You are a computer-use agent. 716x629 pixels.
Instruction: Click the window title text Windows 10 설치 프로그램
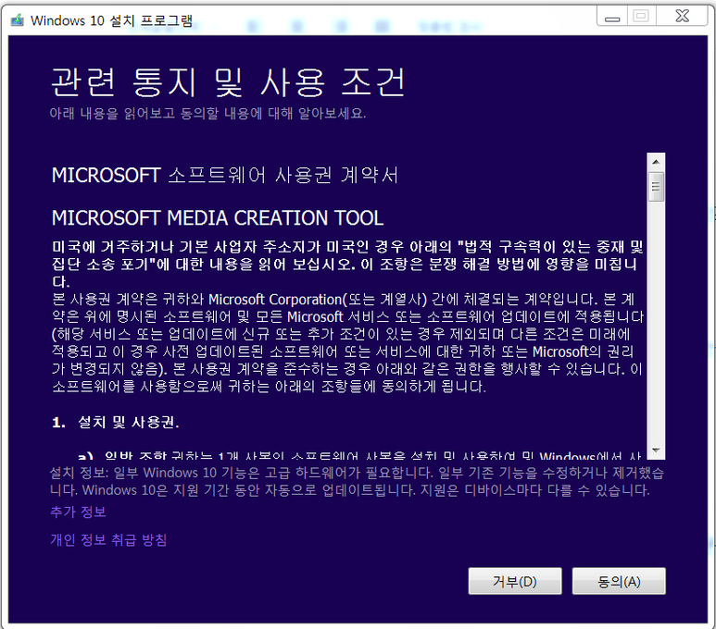[x=111, y=20]
